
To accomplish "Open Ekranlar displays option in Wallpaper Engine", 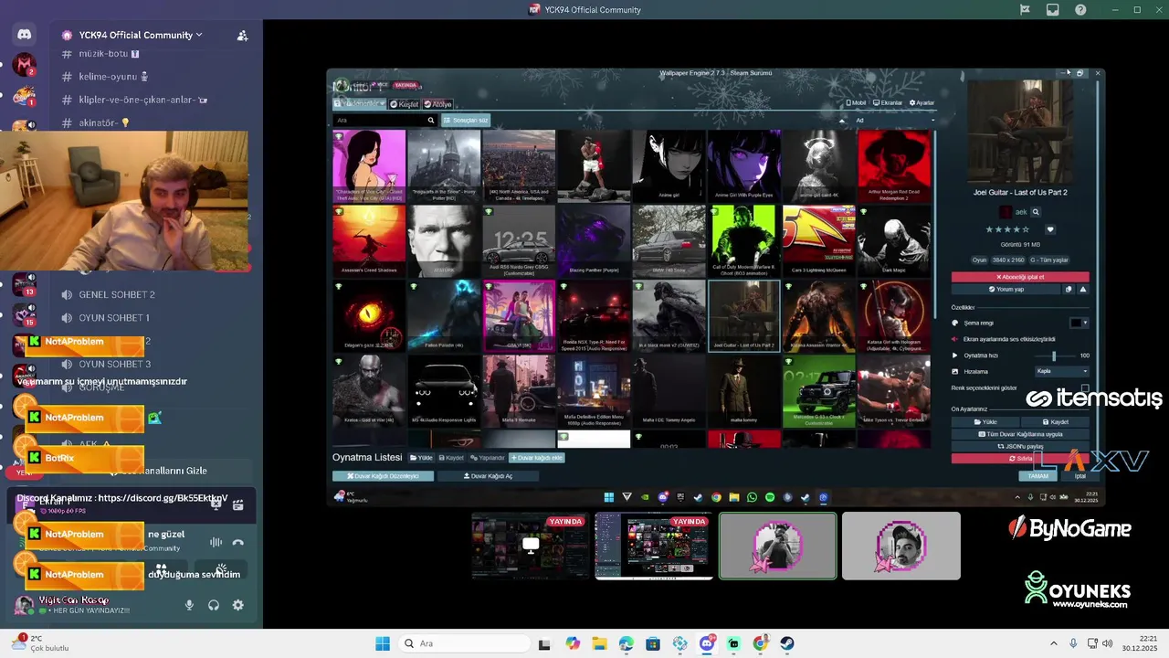I will coord(888,102).
